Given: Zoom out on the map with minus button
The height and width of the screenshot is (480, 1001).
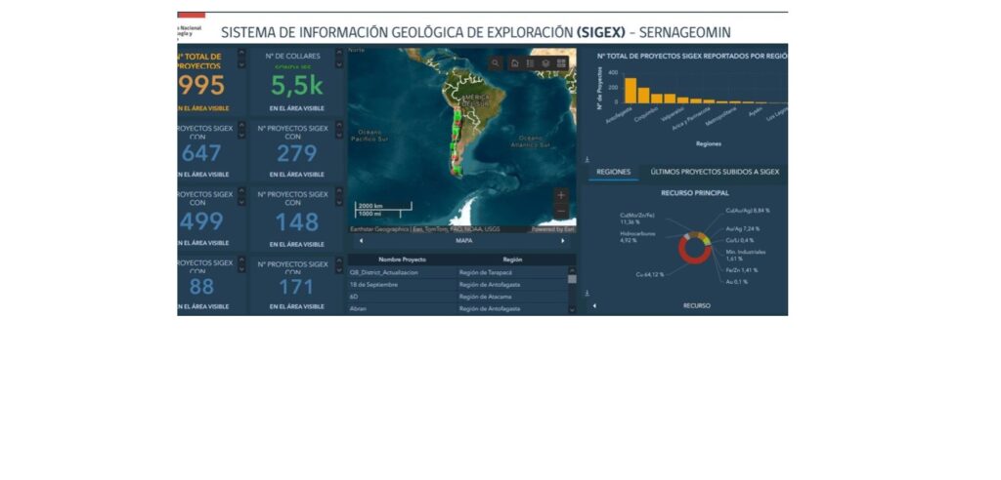Looking at the screenshot, I should pos(561,211).
